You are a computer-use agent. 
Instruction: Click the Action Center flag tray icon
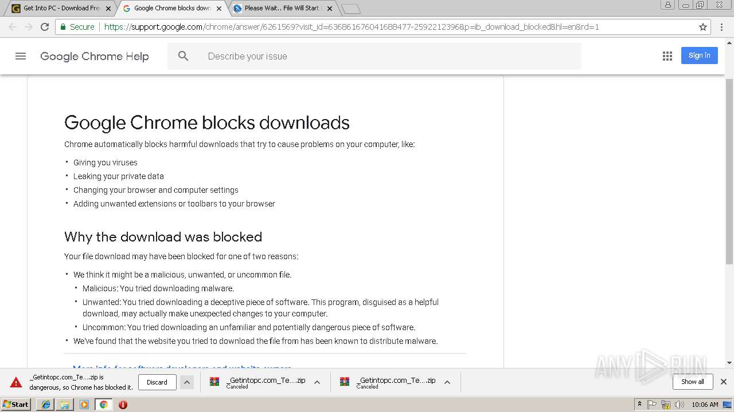(652, 405)
